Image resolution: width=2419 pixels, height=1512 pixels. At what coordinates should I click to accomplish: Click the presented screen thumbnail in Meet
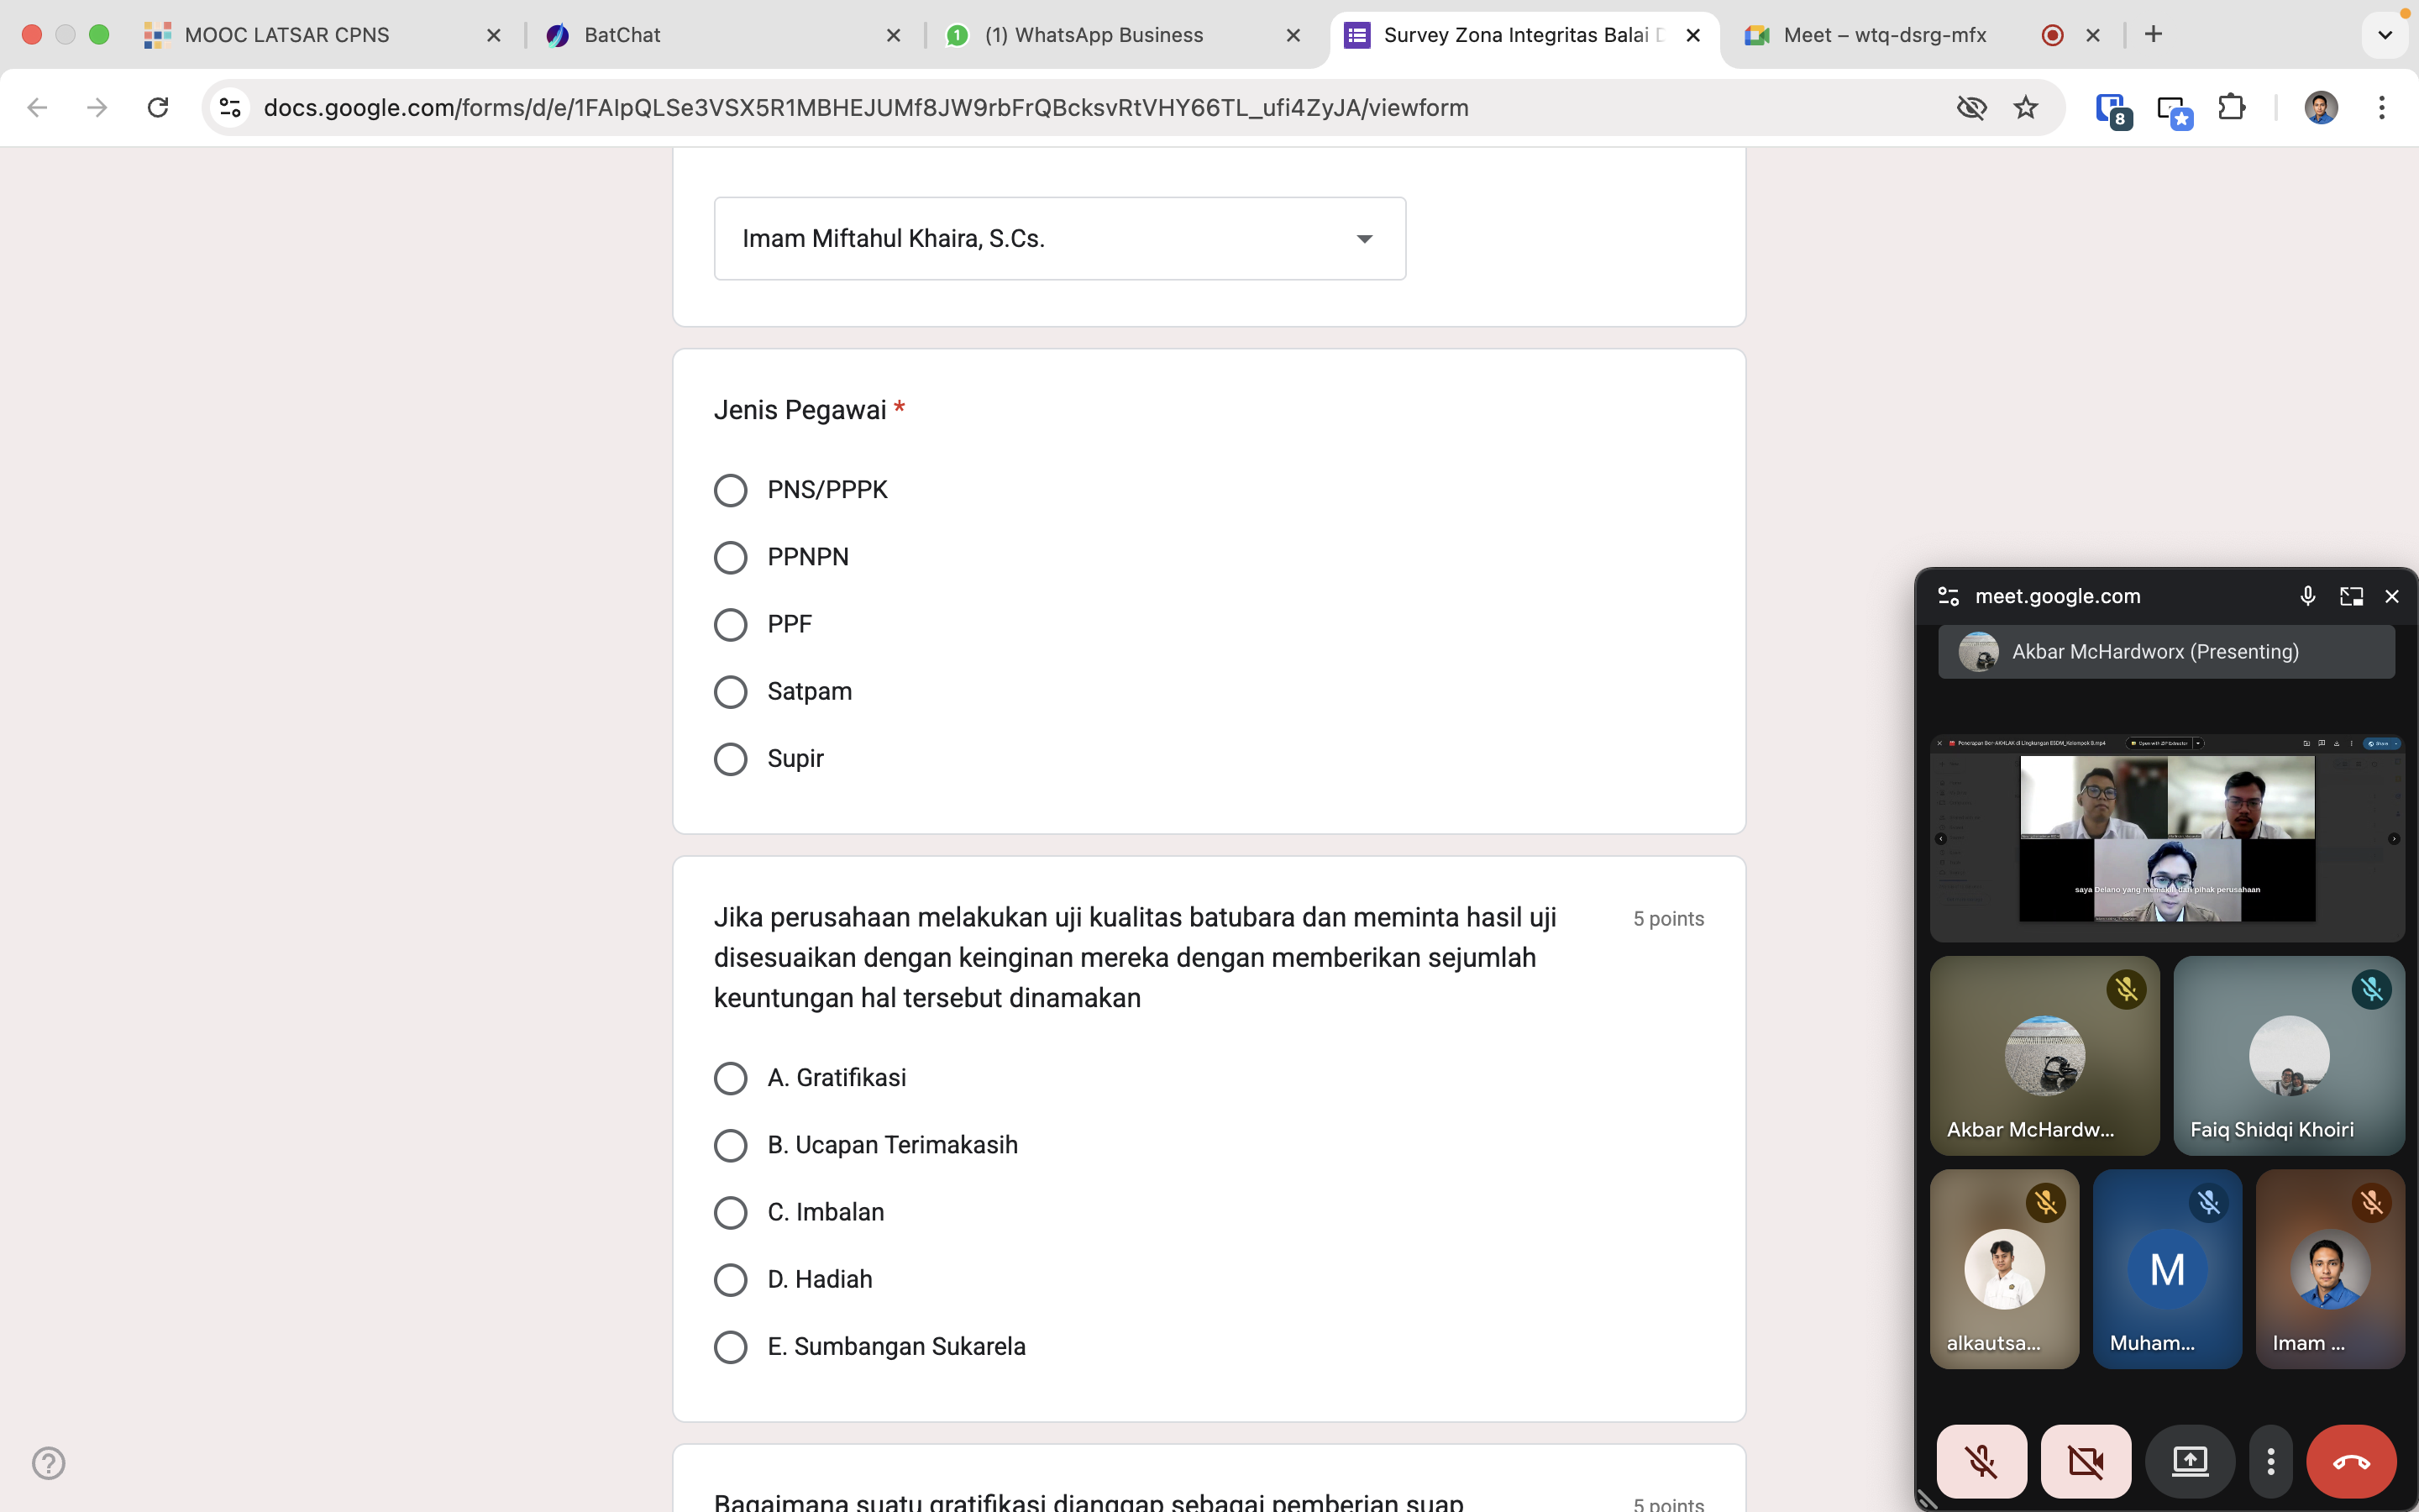pyautogui.click(x=2166, y=837)
